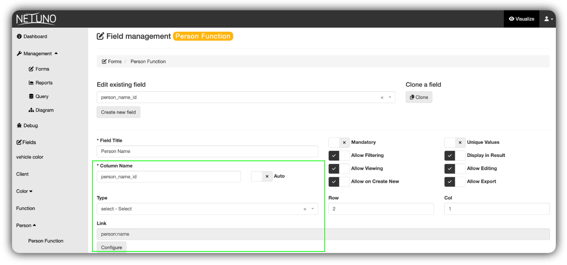Click the Field Title input box
The image size is (567, 265).
[x=207, y=151]
